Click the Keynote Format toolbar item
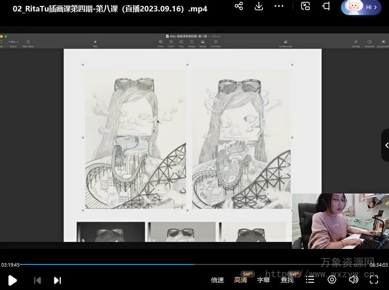Image resolution: width=389 pixels, height=290 pixels. [x=356, y=43]
